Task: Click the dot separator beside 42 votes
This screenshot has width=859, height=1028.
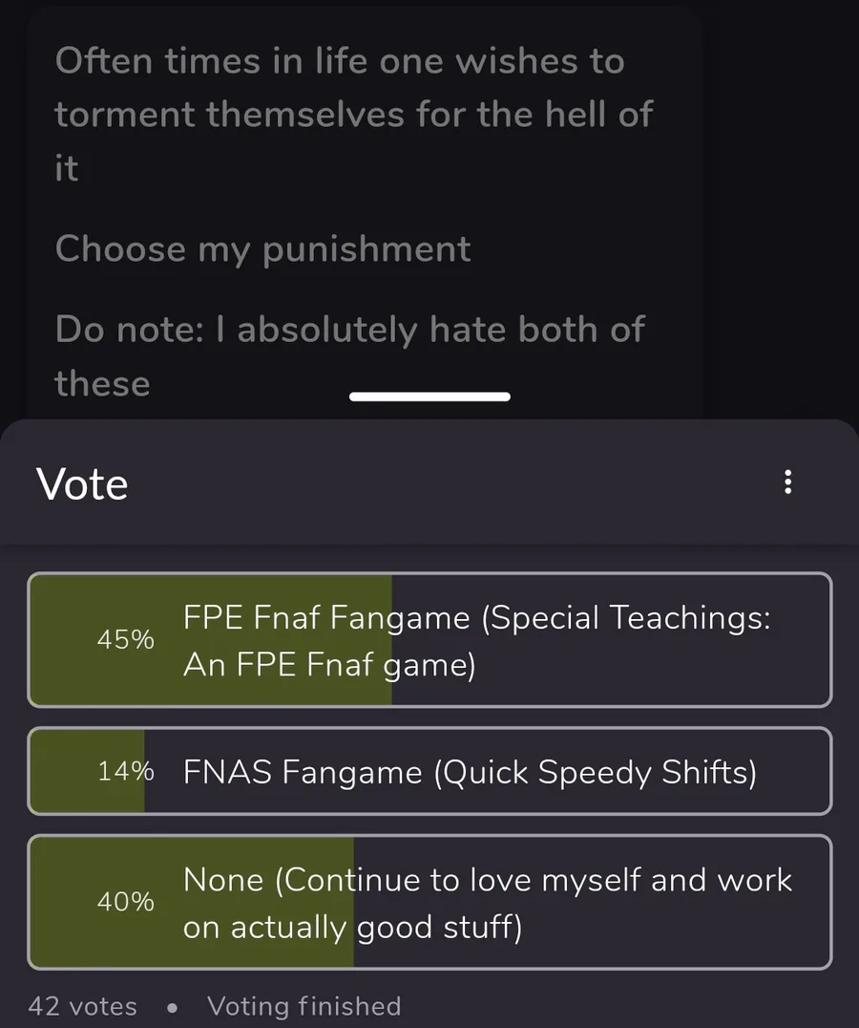Action: [x=172, y=1007]
